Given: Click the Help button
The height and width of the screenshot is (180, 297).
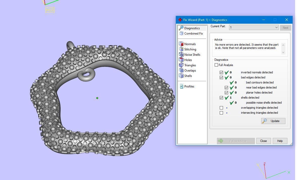Looking at the screenshot, I should coord(280,141).
